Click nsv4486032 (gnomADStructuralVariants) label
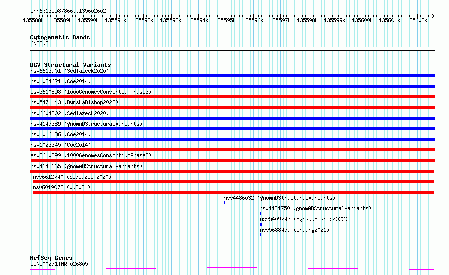 pyautogui.click(x=279, y=198)
